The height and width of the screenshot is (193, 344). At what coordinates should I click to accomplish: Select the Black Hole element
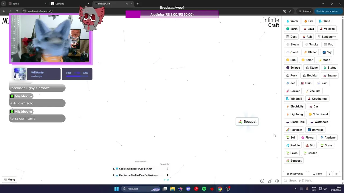point(295,122)
